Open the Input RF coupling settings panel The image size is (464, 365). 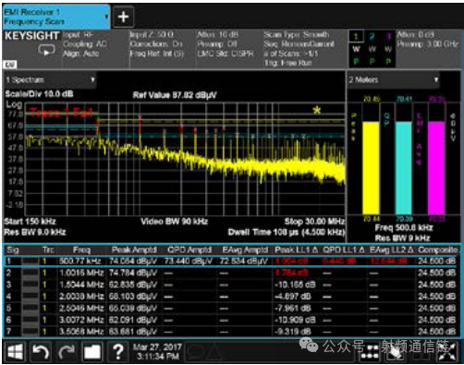tap(95, 49)
